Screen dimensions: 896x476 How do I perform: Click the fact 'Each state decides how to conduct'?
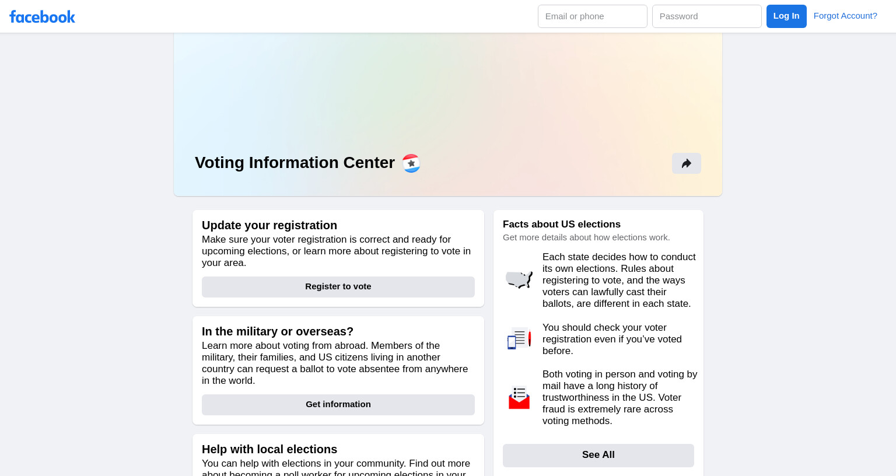tap(619, 280)
